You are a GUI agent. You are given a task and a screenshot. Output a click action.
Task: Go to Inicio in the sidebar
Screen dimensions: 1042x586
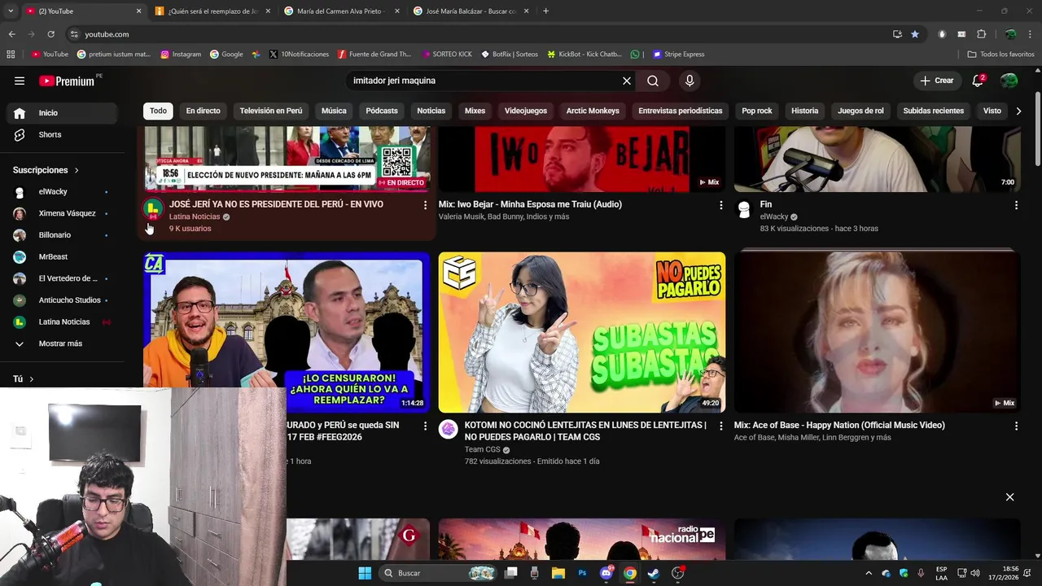point(62,113)
